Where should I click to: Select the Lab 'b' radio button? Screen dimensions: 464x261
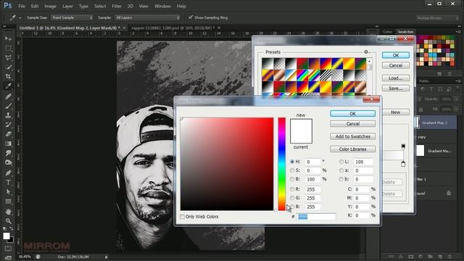(x=341, y=179)
